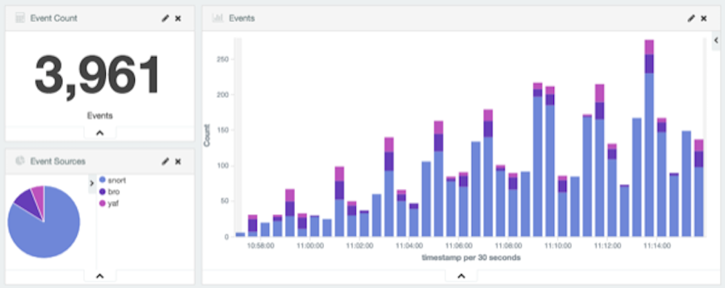Remove the Events chart panel
The width and height of the screenshot is (725, 288).
click(x=704, y=19)
